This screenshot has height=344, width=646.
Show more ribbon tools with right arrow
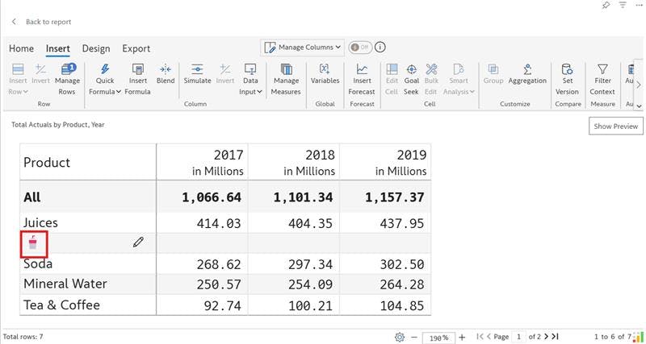pos(639,85)
